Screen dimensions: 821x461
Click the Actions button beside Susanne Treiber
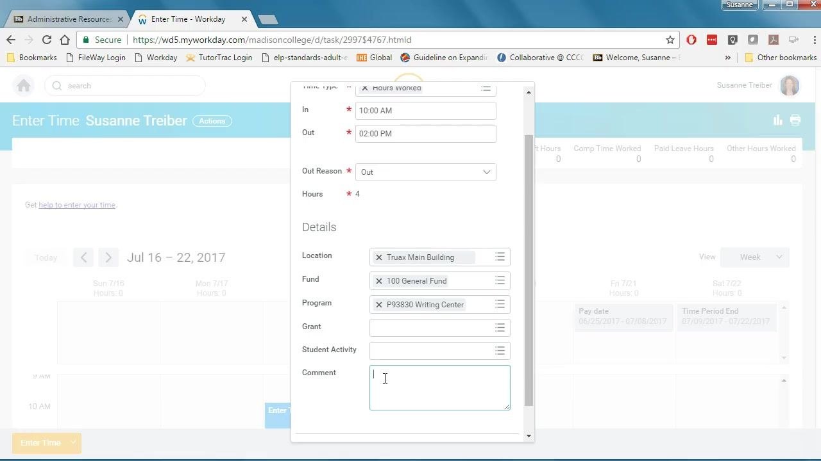(212, 121)
